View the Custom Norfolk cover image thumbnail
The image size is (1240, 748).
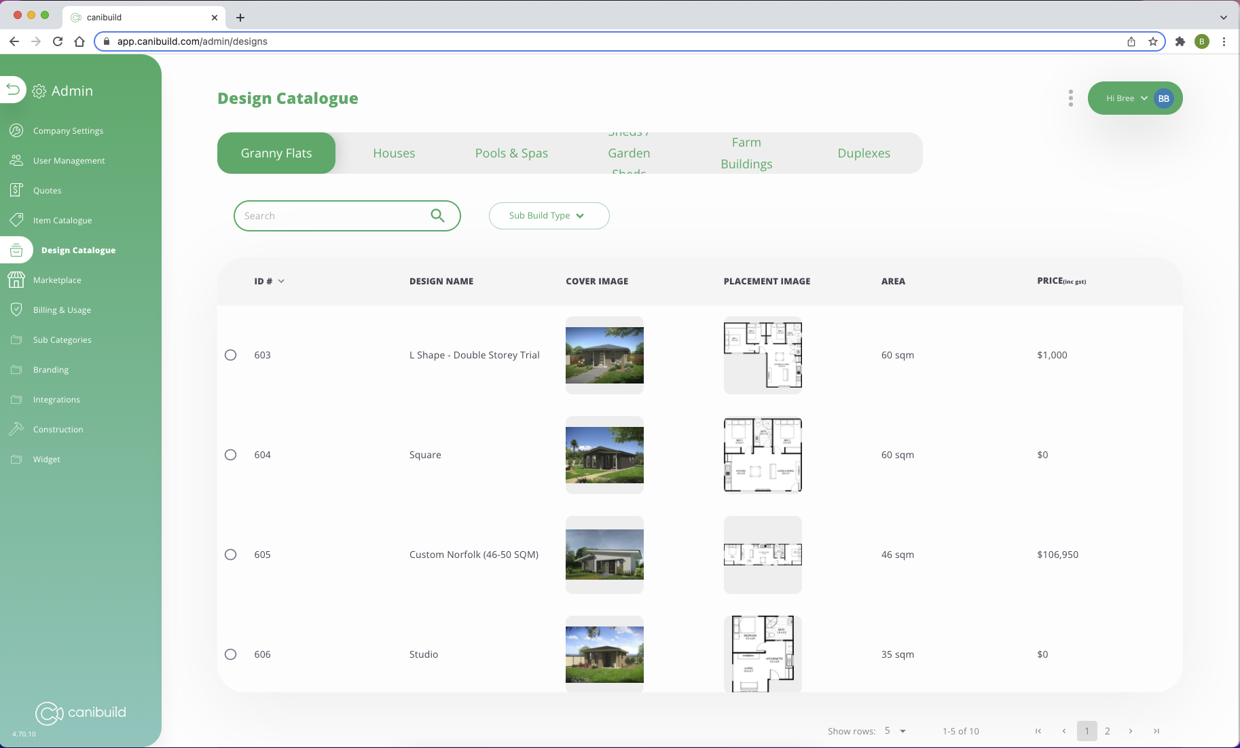click(x=604, y=554)
